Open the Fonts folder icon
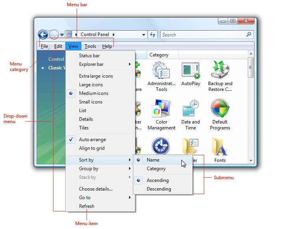This screenshot has height=229, width=284. tap(220, 148)
